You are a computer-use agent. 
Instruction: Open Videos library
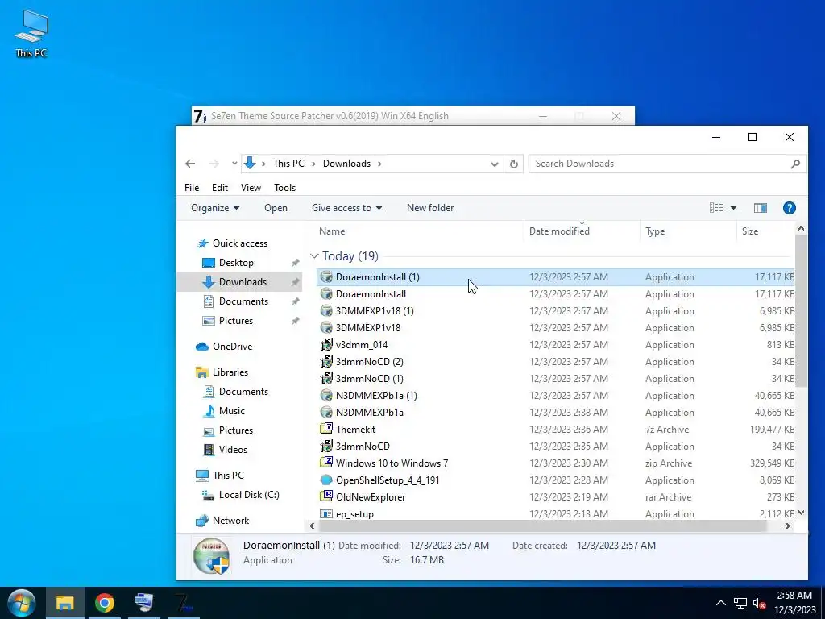coord(233,450)
